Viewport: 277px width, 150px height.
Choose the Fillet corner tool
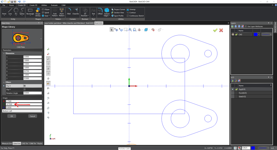[69, 12]
